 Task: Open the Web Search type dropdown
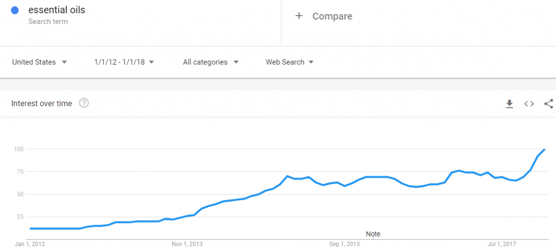(290, 62)
